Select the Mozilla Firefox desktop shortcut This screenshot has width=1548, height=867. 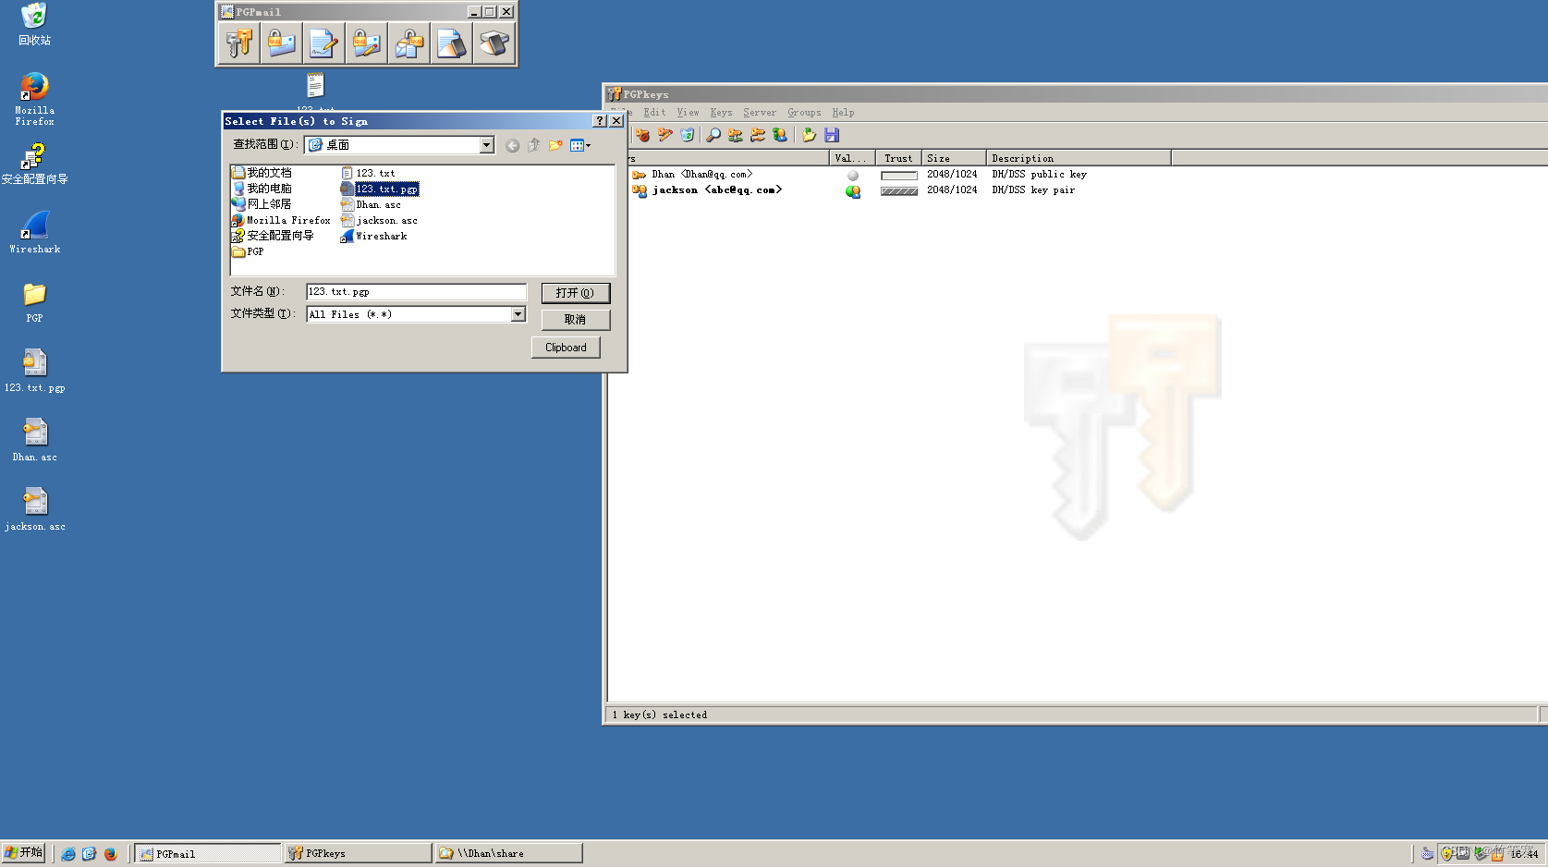(35, 99)
